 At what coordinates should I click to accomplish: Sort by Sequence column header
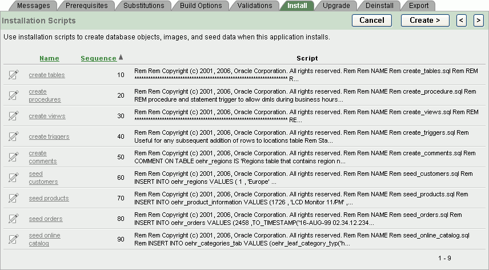click(x=98, y=58)
